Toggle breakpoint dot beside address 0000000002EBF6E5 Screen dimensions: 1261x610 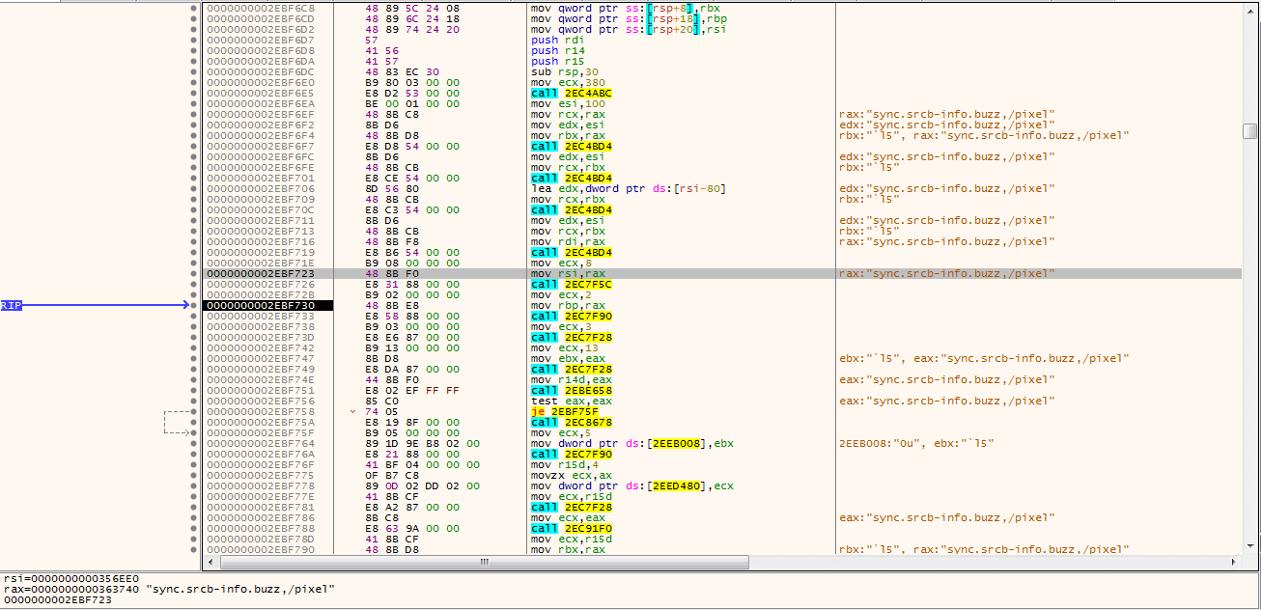point(194,93)
